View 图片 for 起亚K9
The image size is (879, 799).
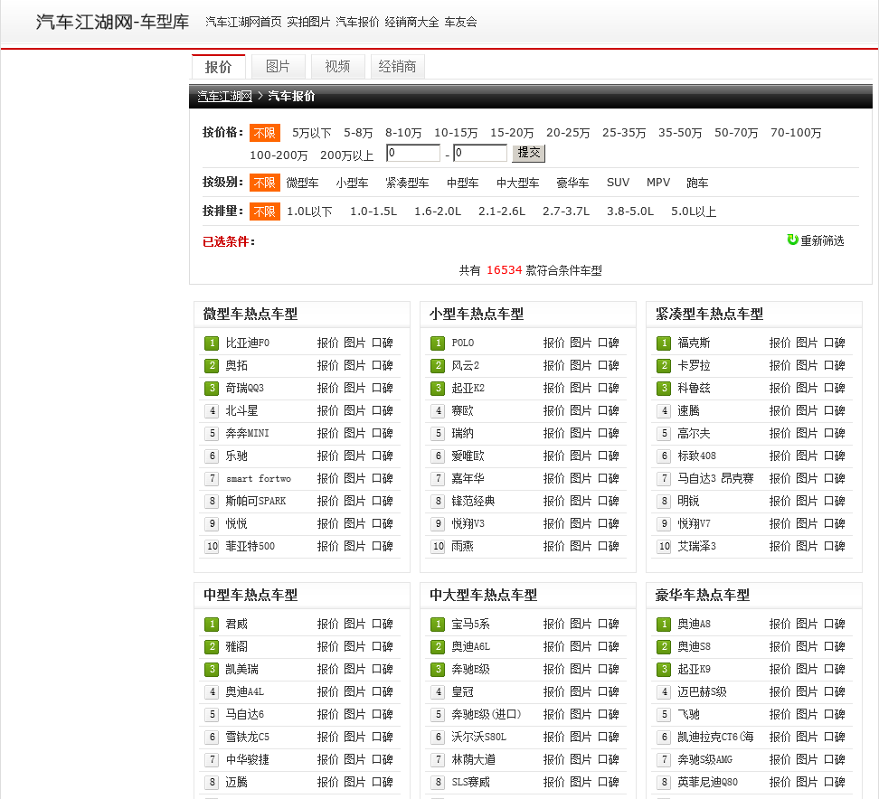click(x=806, y=669)
